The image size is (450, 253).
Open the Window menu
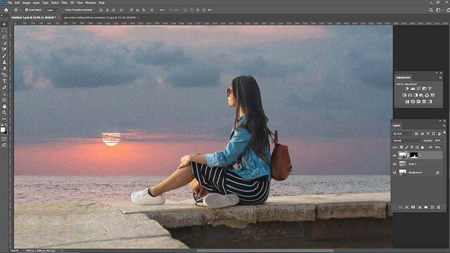pyautogui.click(x=91, y=2)
